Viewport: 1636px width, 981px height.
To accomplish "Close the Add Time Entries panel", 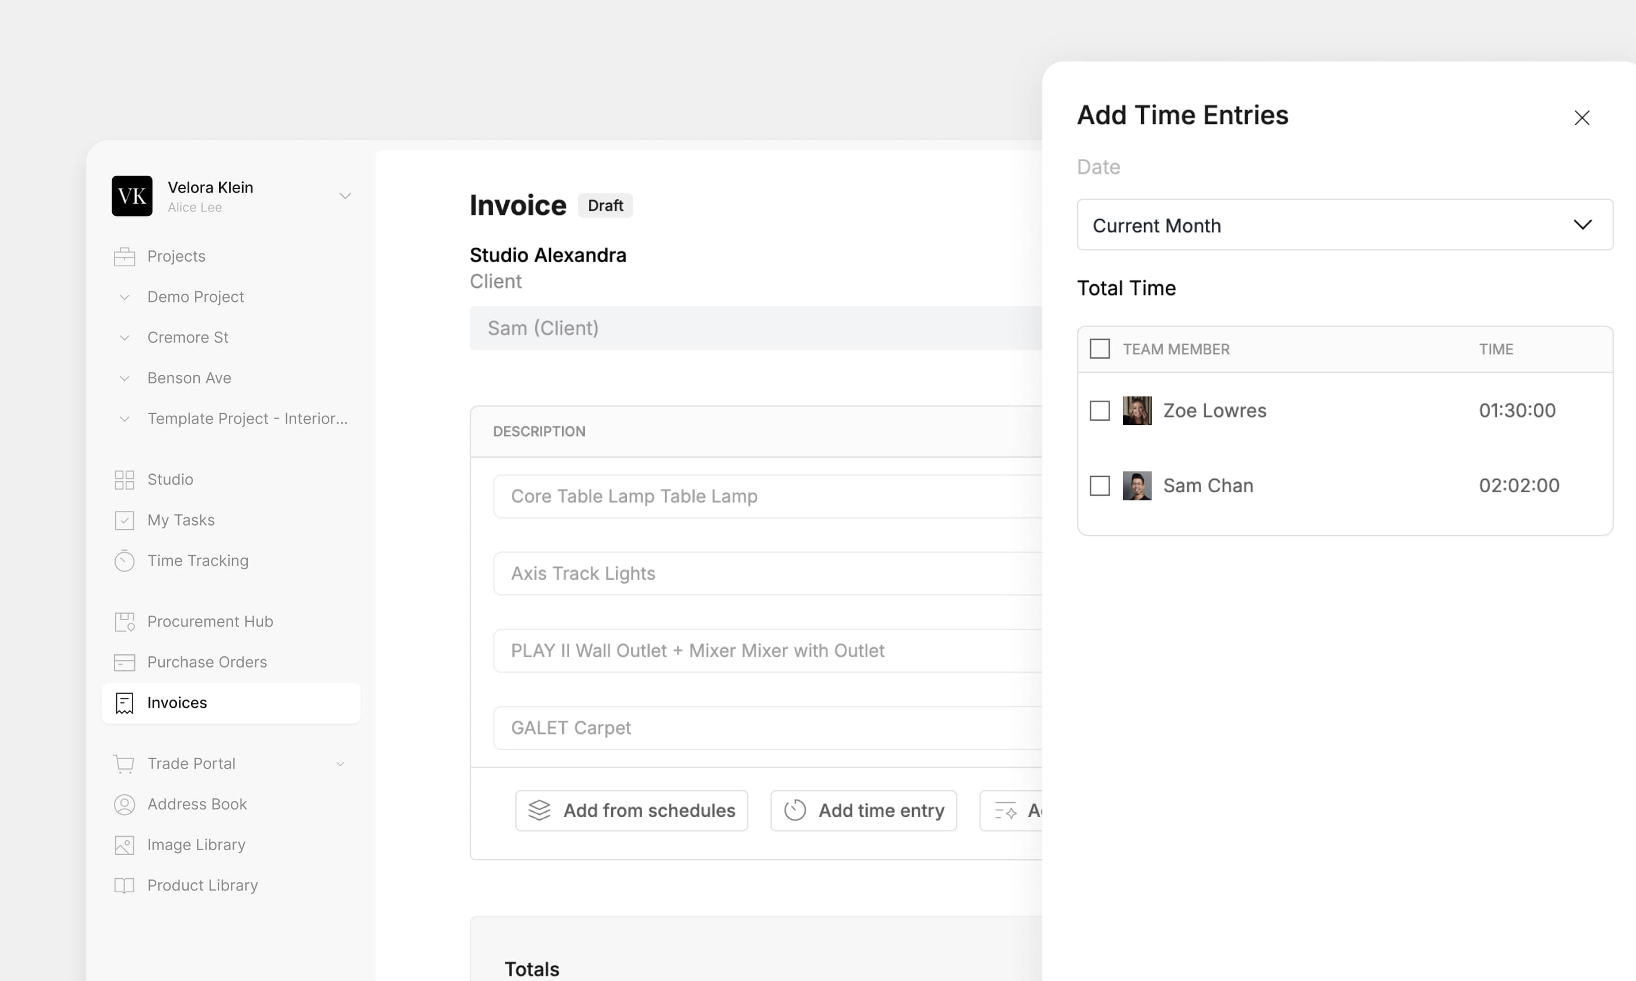I will 1582,118.
